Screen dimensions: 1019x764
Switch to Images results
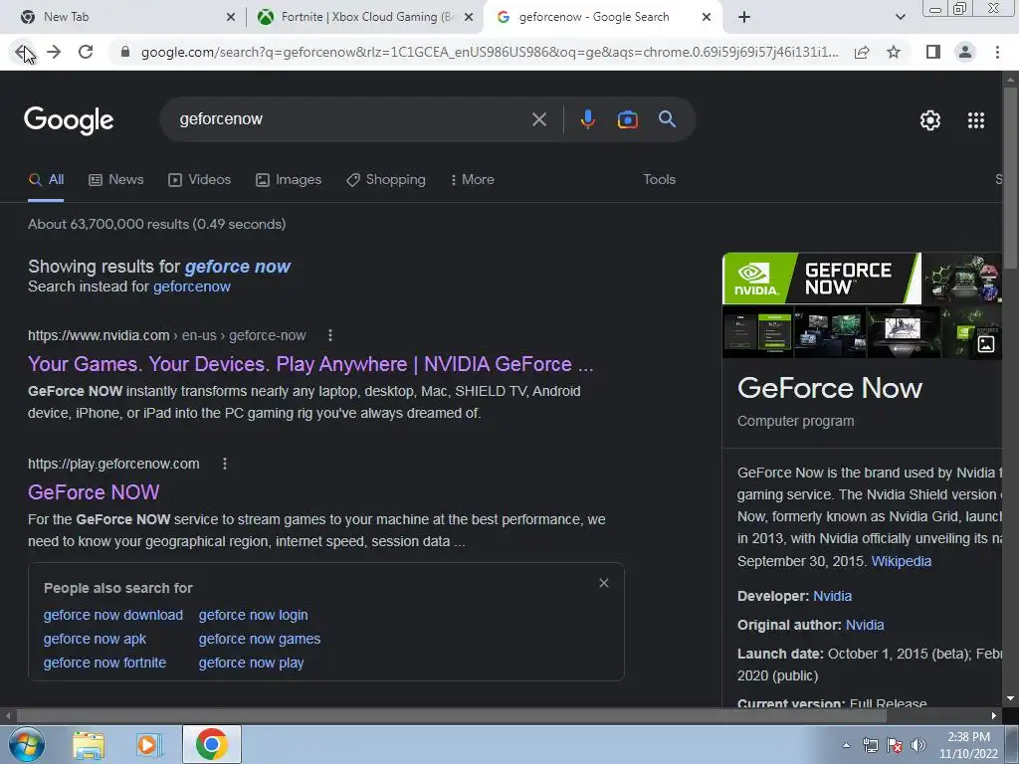289,180
